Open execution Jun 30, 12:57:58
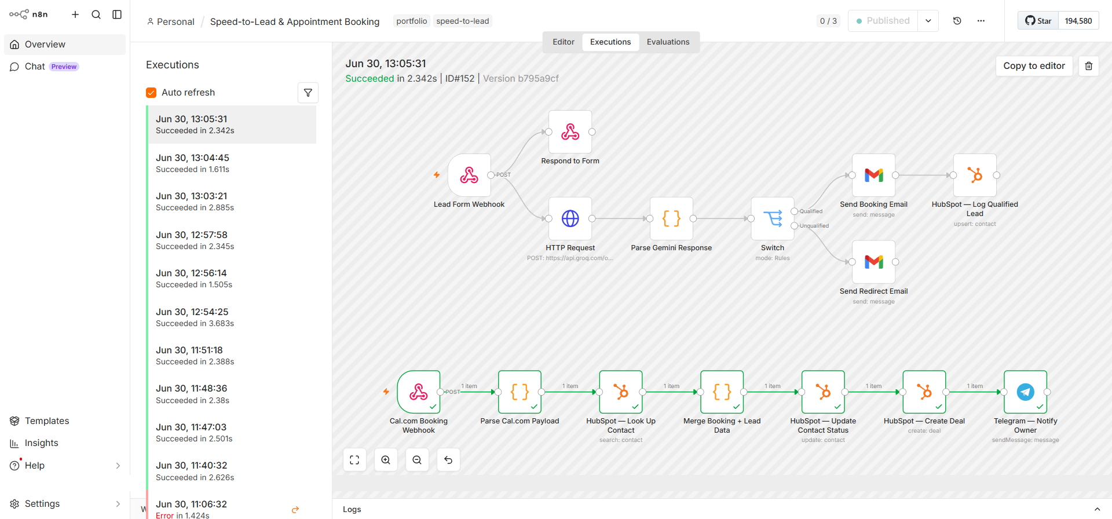The image size is (1112, 519). tap(232, 240)
